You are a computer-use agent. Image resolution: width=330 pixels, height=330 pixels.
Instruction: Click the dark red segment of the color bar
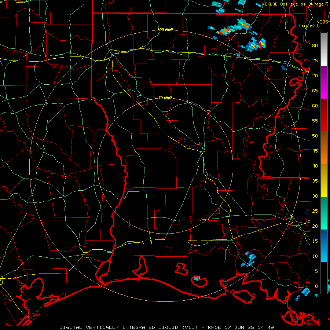tap(324, 115)
